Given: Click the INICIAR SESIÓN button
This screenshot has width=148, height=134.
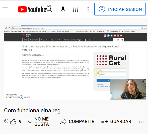Looking at the screenshot, I should pos(120,9).
